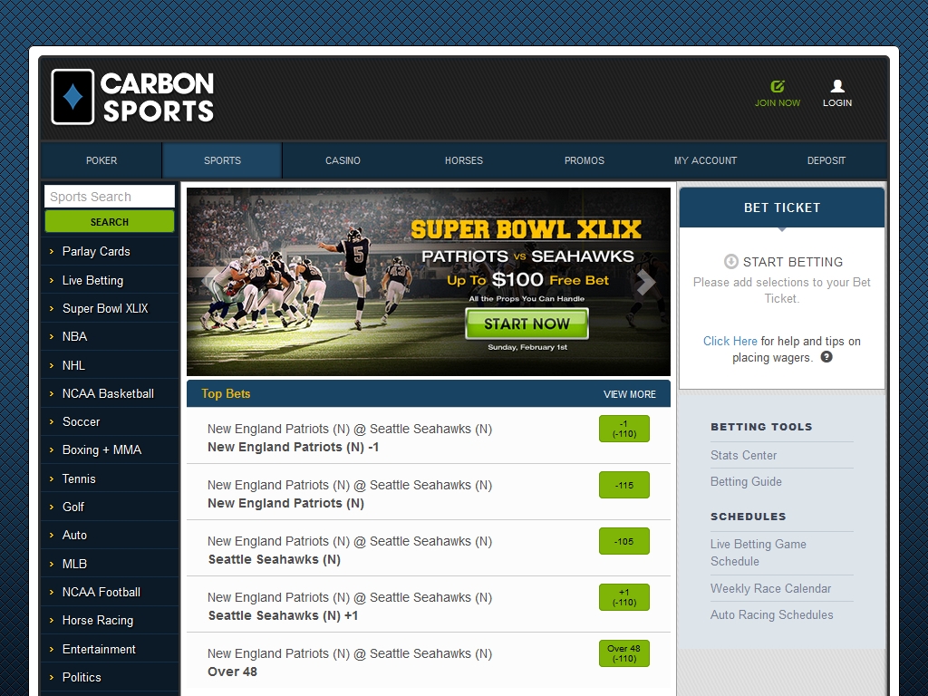This screenshot has width=928, height=696.
Task: Select the Over 48 (-110) odds button
Action: [x=623, y=653]
